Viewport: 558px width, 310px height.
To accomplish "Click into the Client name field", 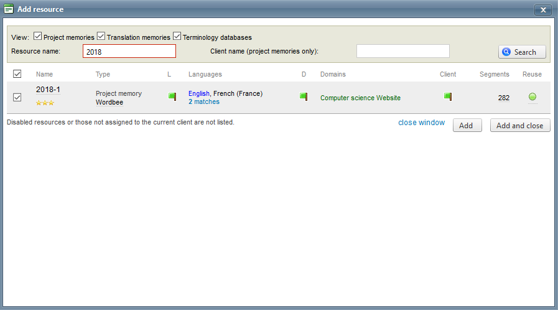I will [402, 51].
